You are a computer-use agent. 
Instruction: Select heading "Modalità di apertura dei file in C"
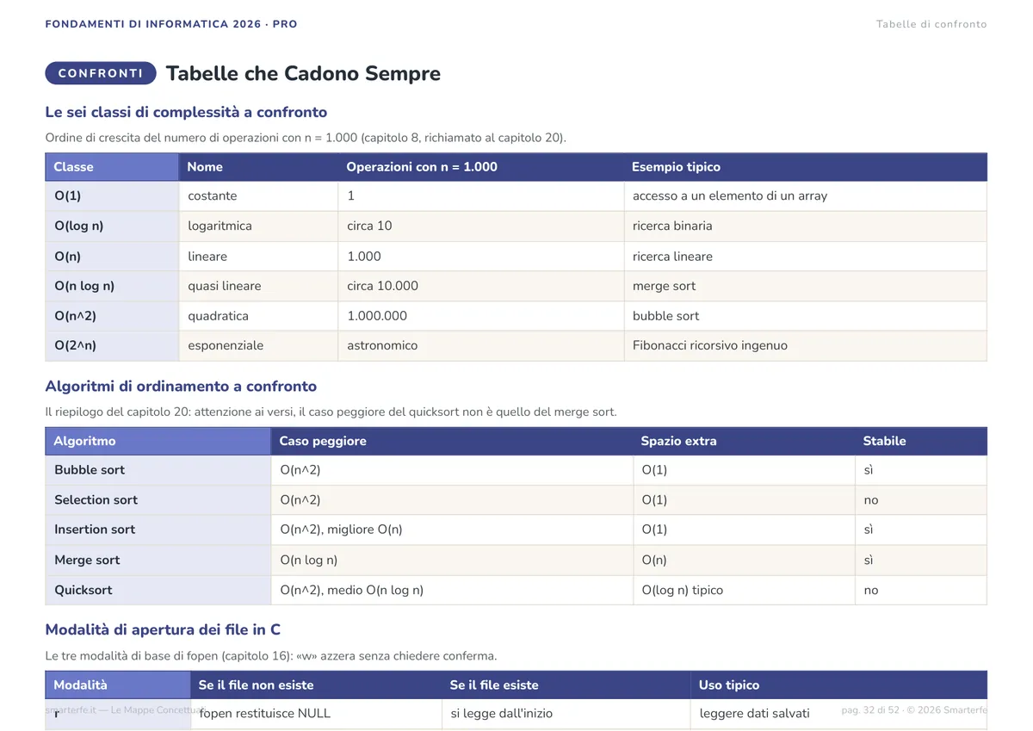coord(163,630)
